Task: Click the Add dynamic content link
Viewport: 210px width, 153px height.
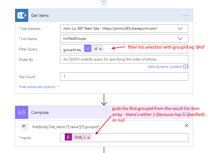Action: pyautogui.click(x=165, y=67)
